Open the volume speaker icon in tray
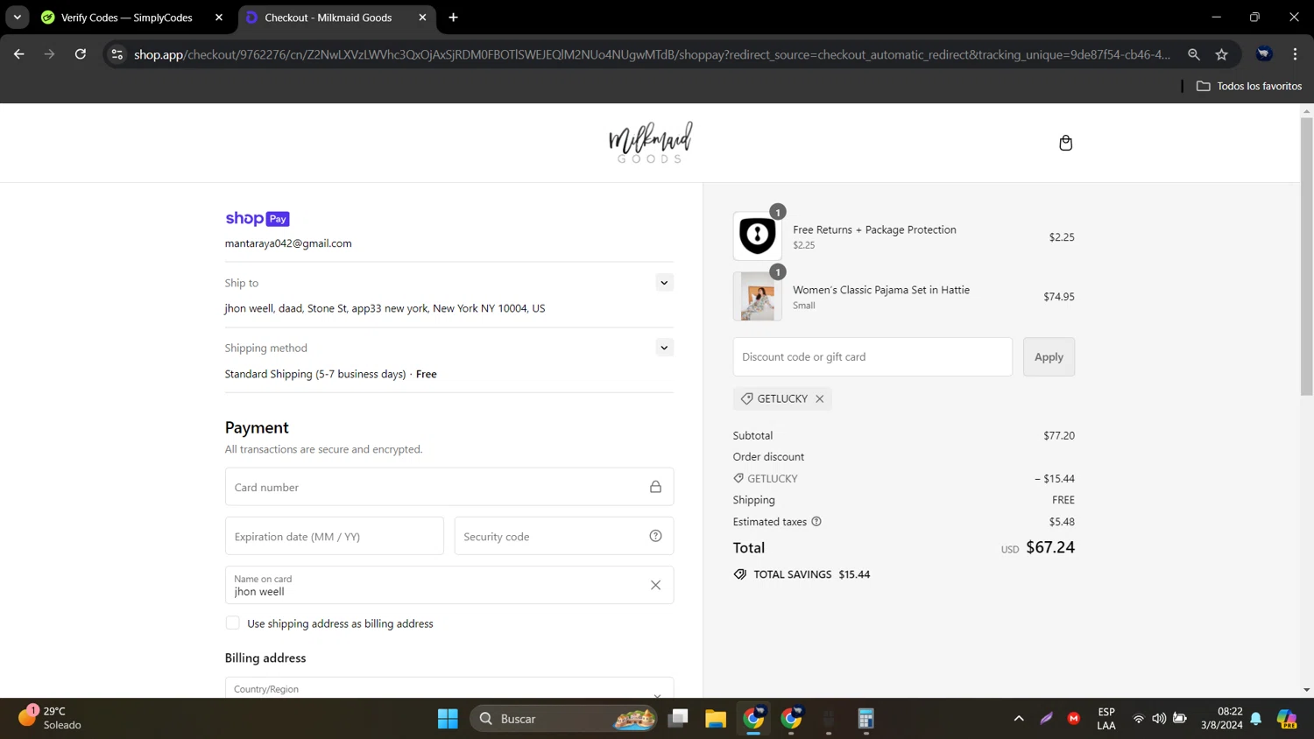Image resolution: width=1314 pixels, height=739 pixels. pyautogui.click(x=1159, y=719)
